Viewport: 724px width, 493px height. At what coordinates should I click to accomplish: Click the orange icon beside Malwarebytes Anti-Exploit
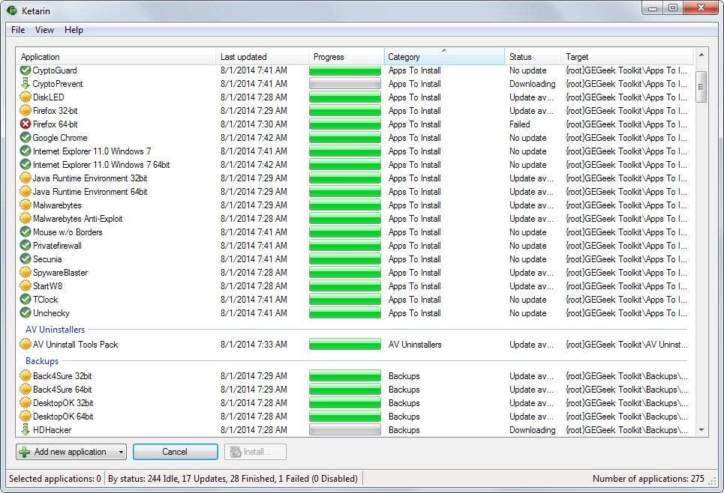(x=26, y=219)
